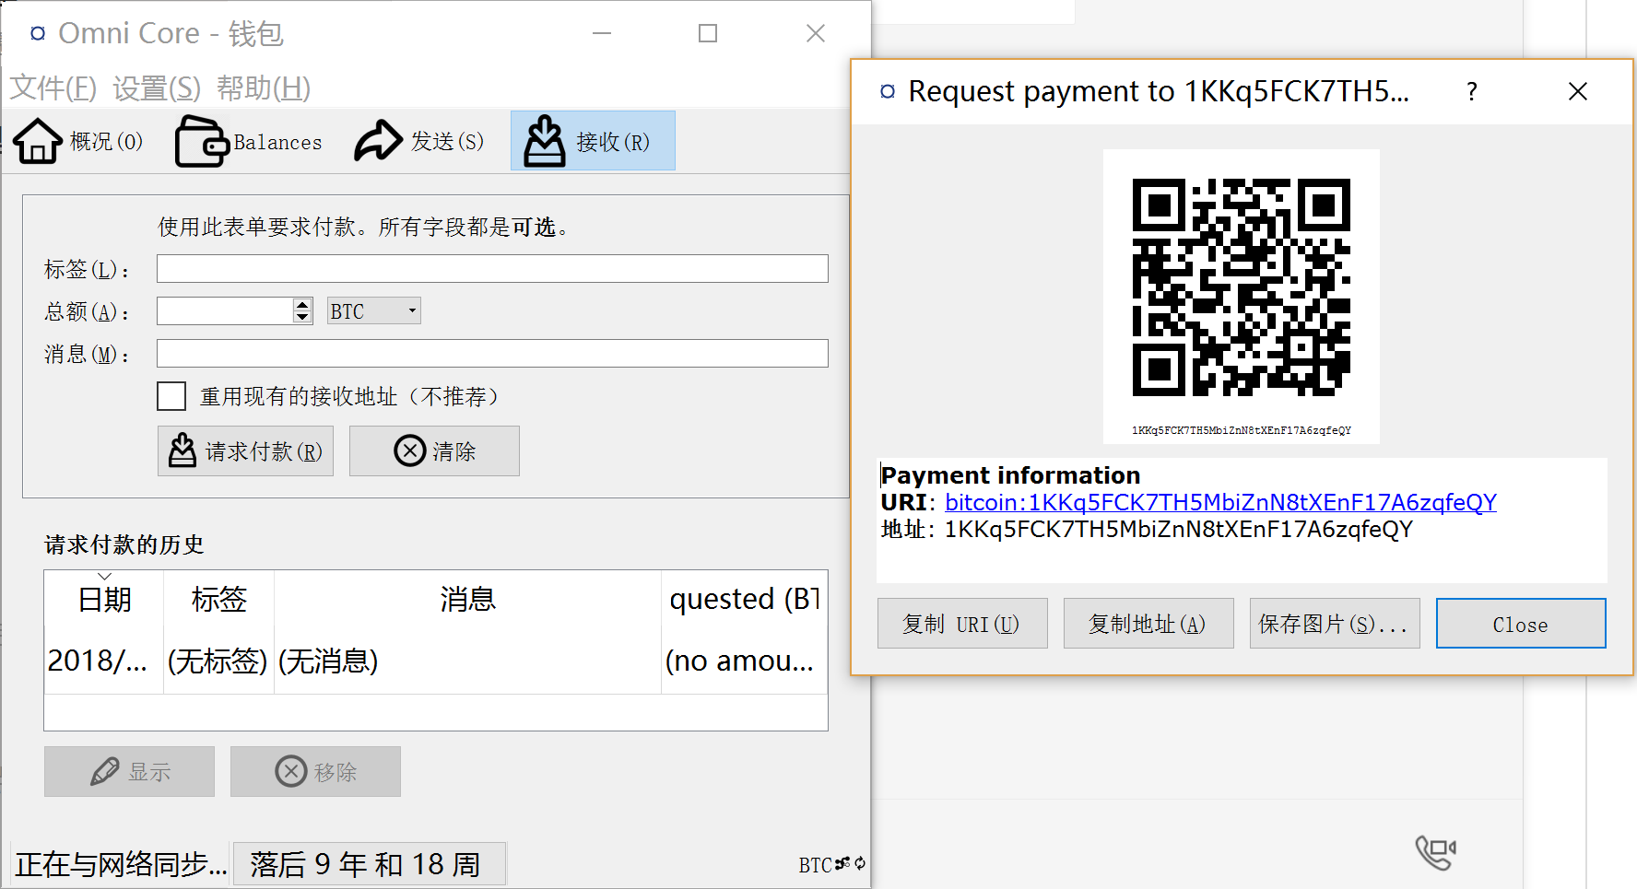Viewport: 1637px width, 889px height.
Task: Click 复制地址(A) copy address button
Action: [1148, 624]
